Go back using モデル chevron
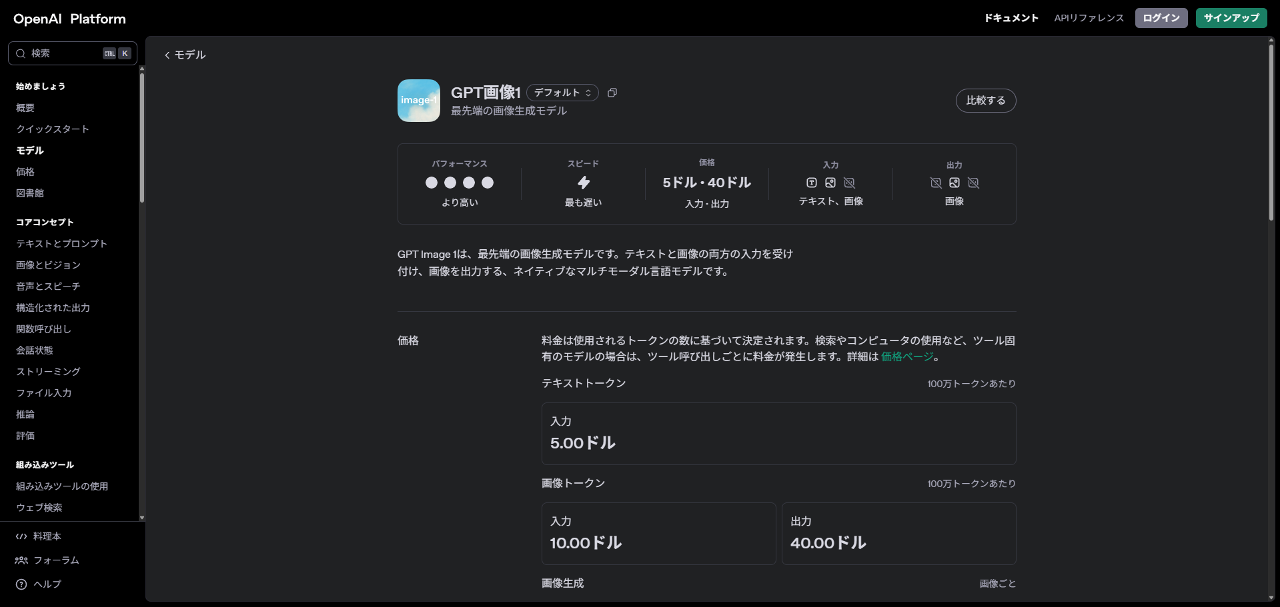Image resolution: width=1280 pixels, height=607 pixels. click(x=185, y=55)
